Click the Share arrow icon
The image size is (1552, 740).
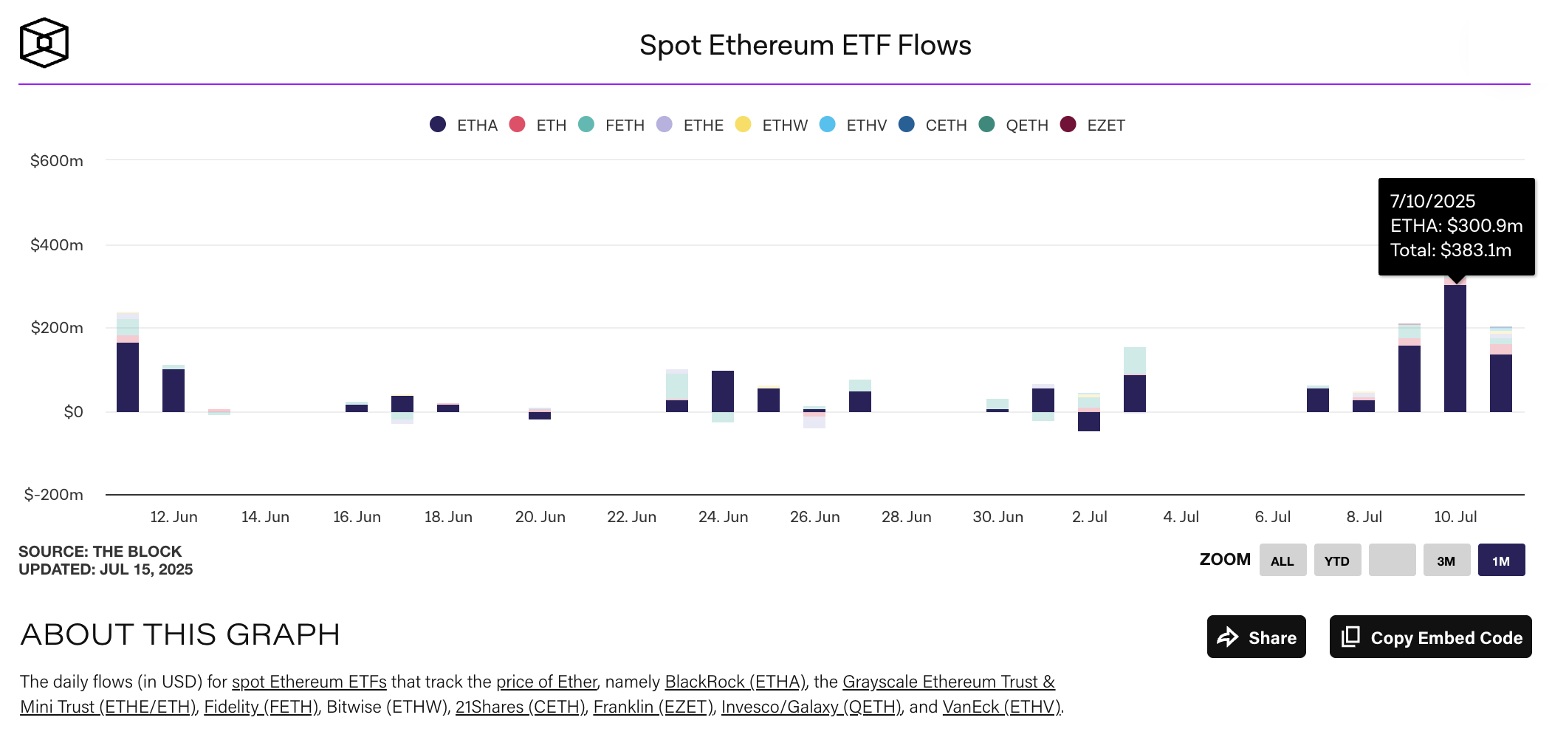point(1227,637)
